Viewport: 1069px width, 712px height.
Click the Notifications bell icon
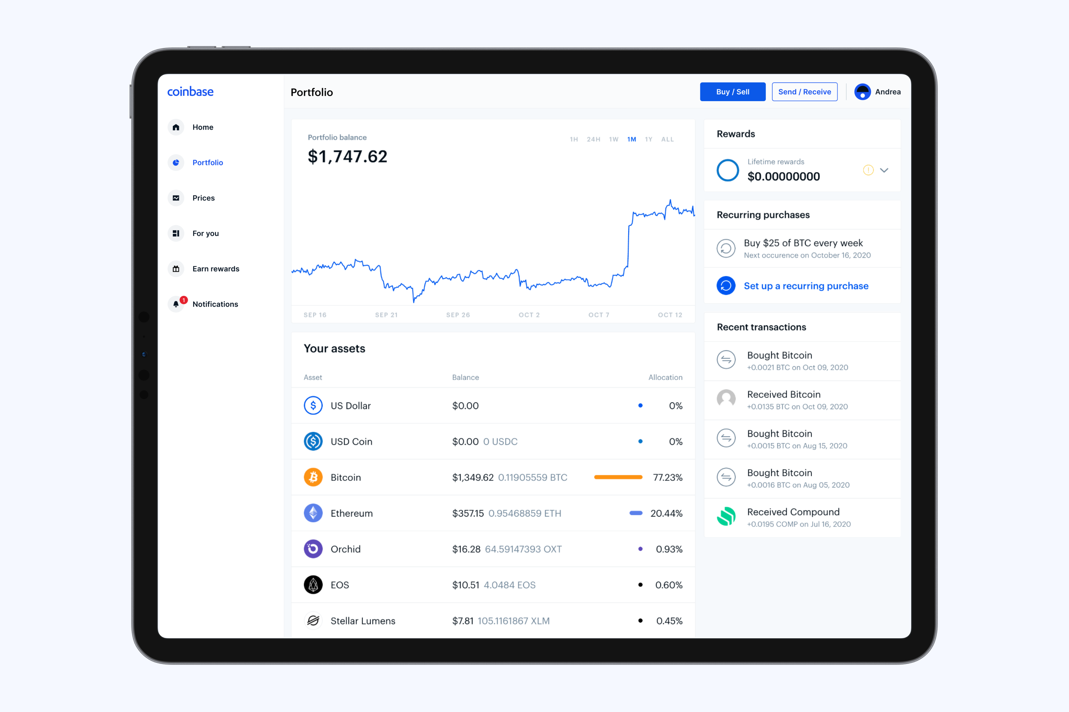click(x=176, y=304)
